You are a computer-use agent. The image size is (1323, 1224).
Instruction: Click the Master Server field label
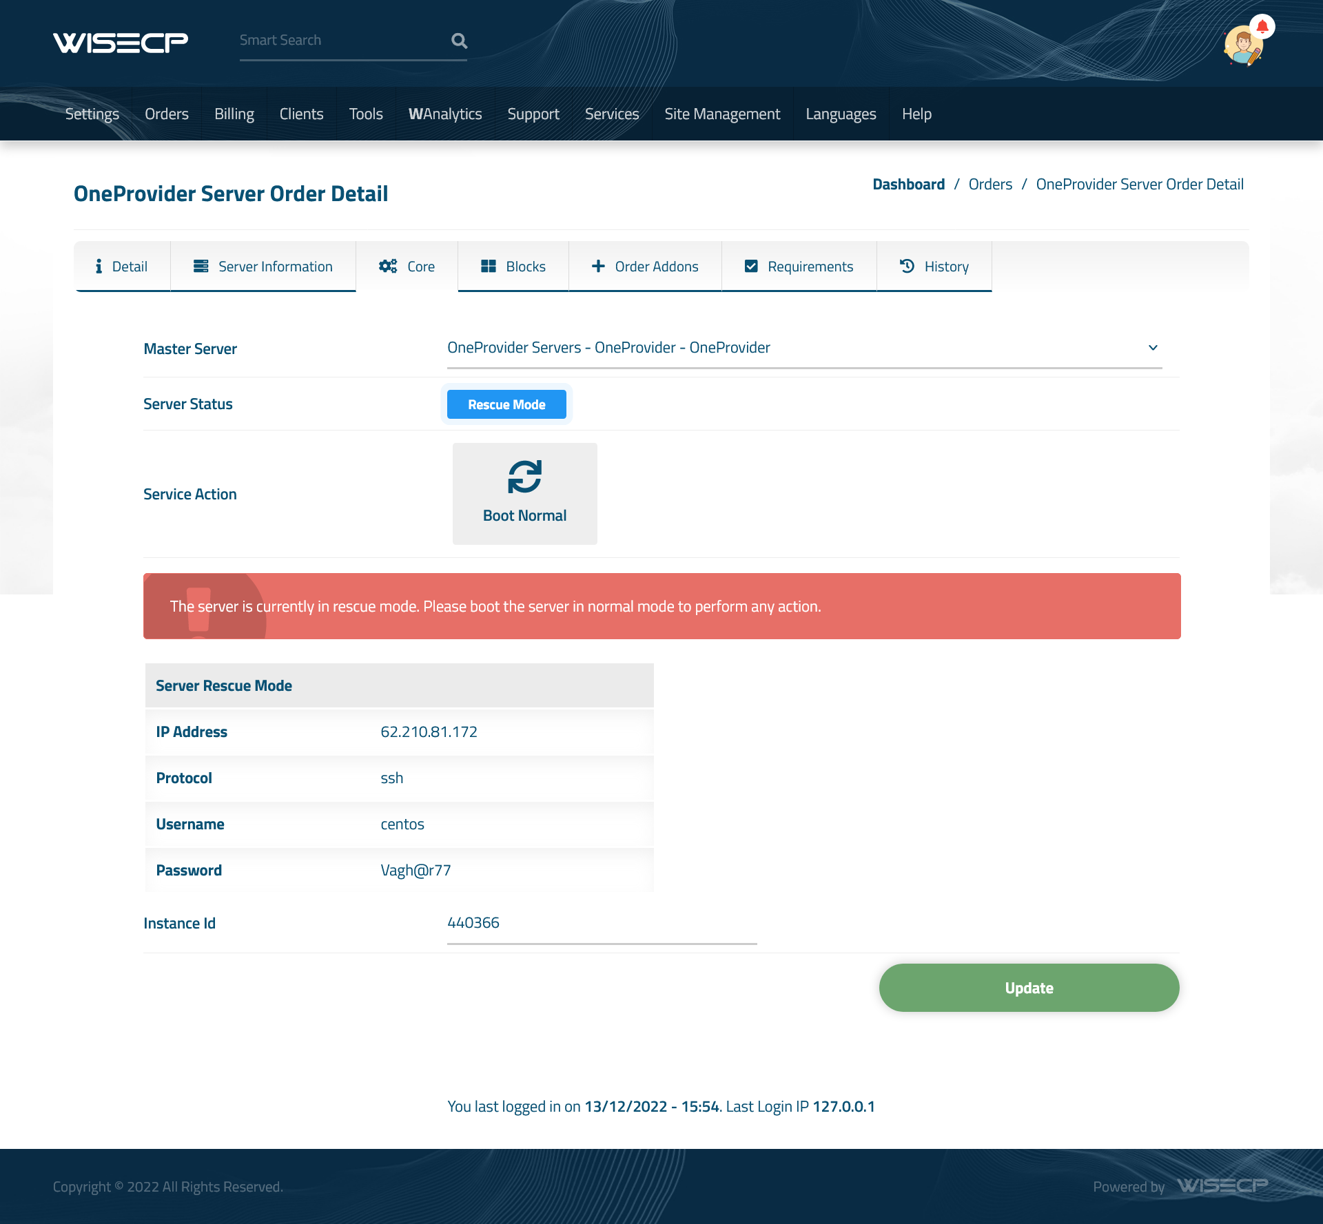click(190, 349)
